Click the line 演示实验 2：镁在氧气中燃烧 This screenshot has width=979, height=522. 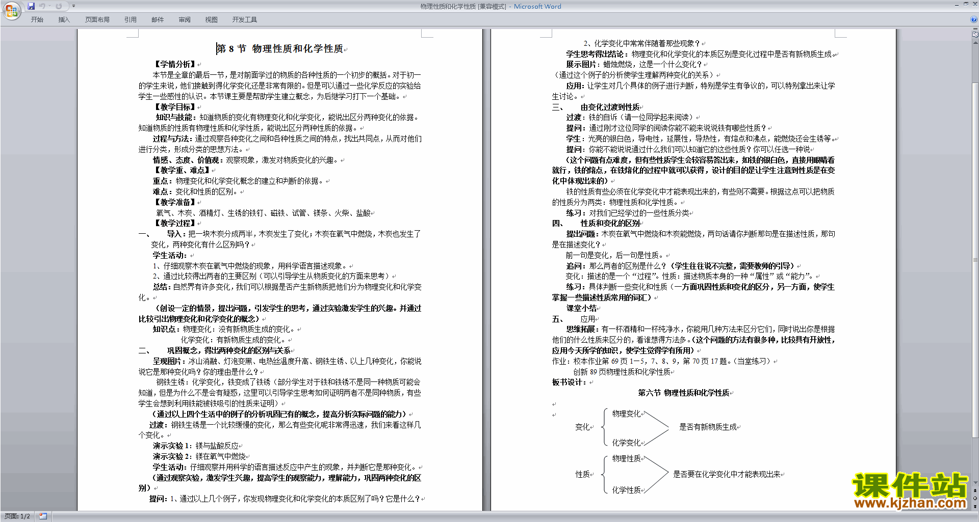tap(199, 456)
